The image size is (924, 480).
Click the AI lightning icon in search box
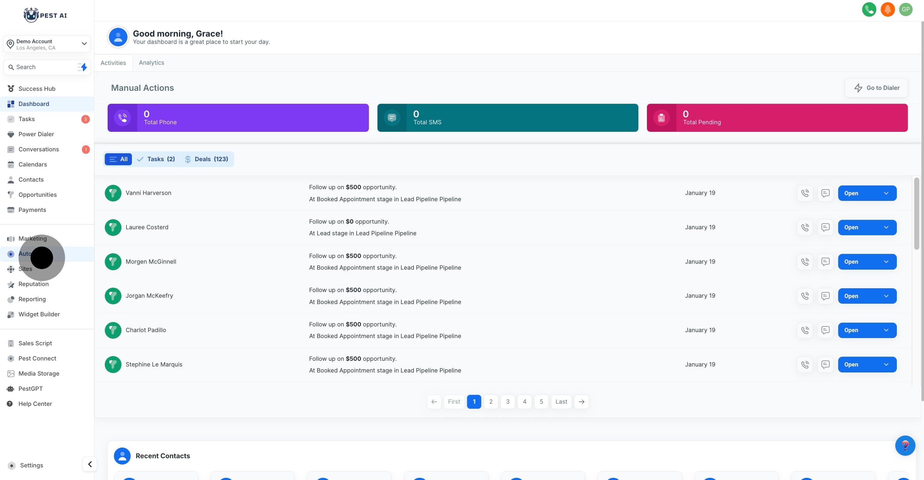pos(83,67)
